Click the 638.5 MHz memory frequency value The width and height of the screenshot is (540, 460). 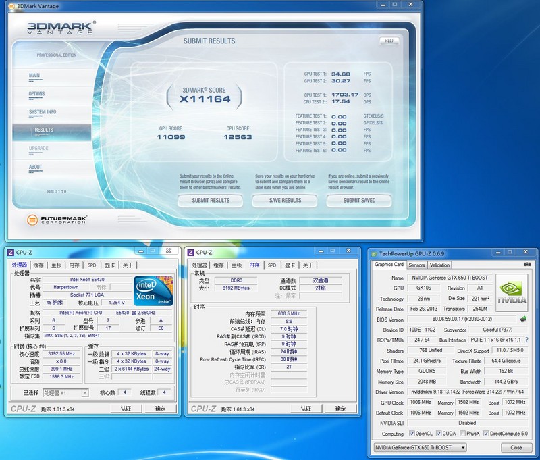[x=289, y=313]
